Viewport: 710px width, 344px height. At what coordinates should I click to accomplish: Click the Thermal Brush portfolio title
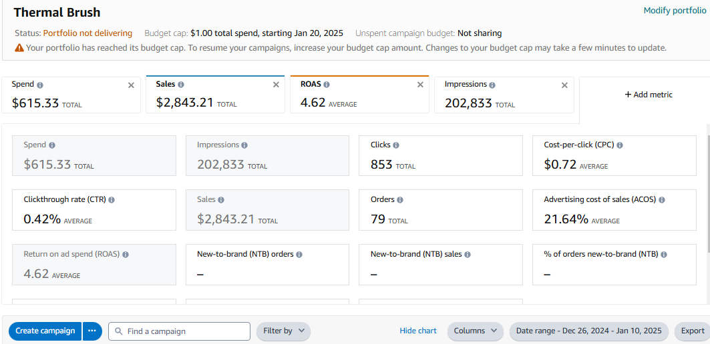57,12
